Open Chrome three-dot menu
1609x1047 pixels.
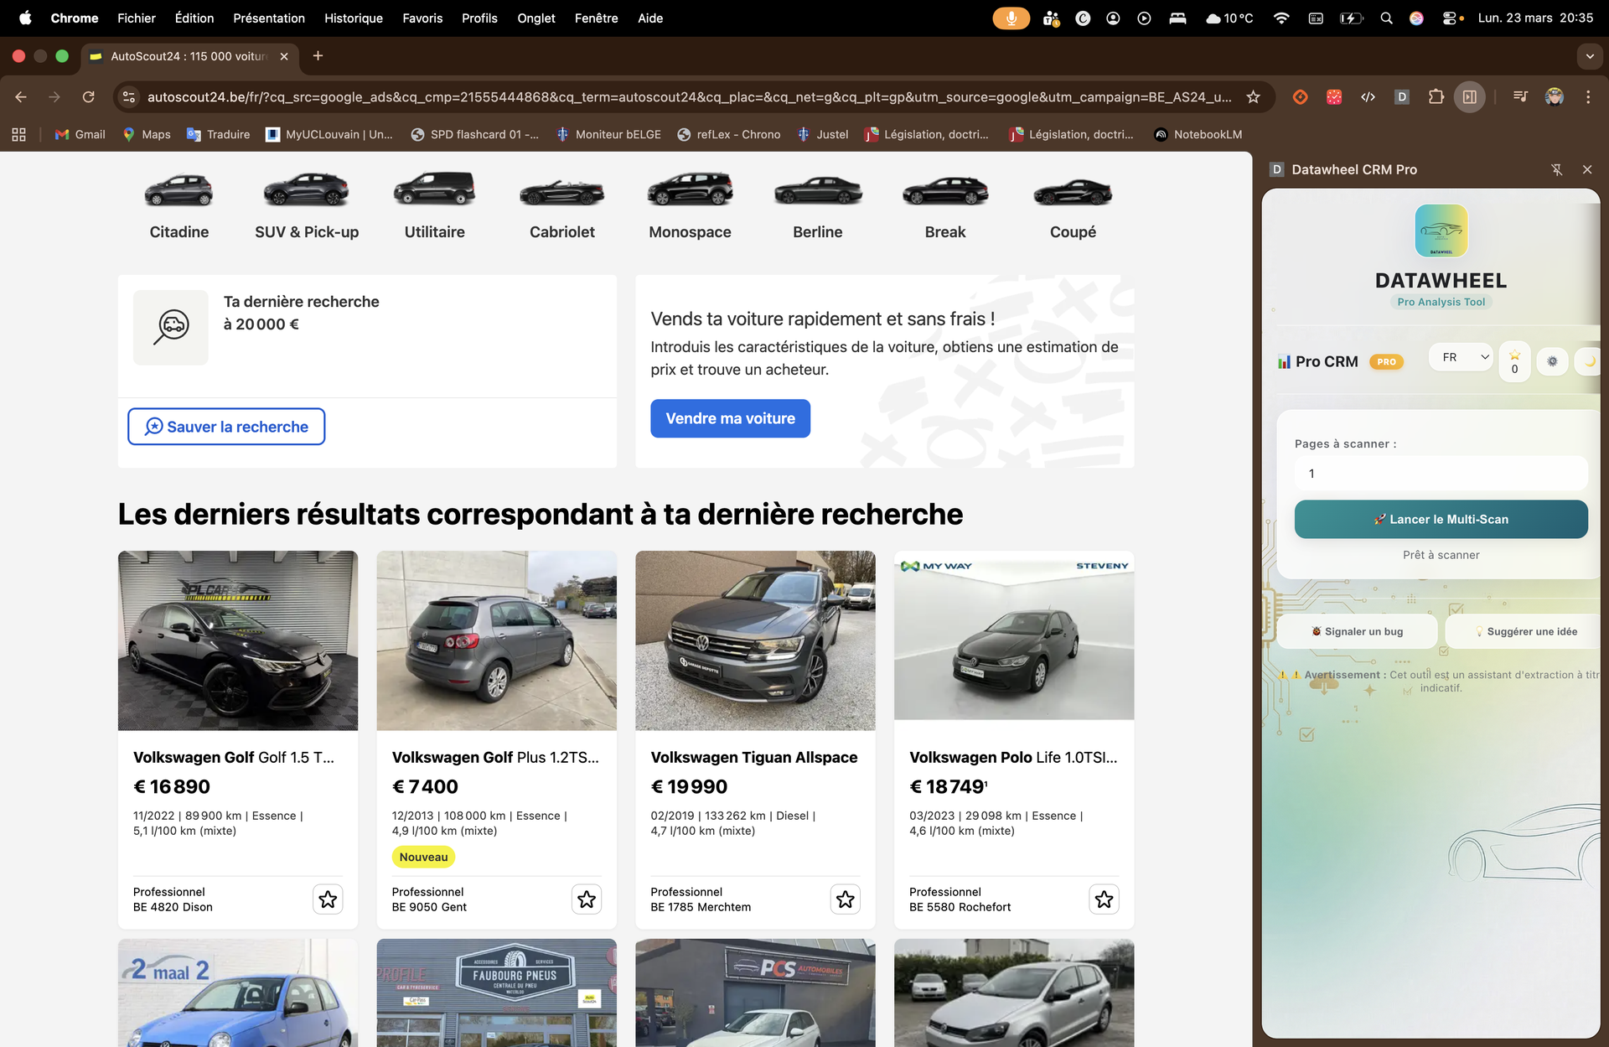[1587, 97]
